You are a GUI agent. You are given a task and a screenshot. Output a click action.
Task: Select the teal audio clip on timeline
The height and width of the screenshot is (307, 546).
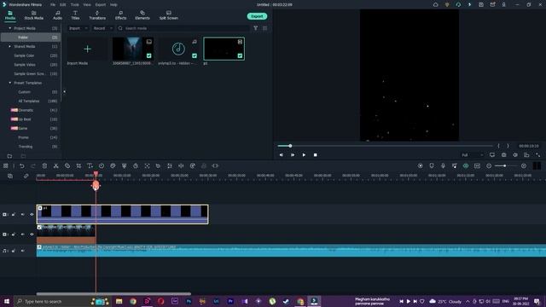[291, 251]
